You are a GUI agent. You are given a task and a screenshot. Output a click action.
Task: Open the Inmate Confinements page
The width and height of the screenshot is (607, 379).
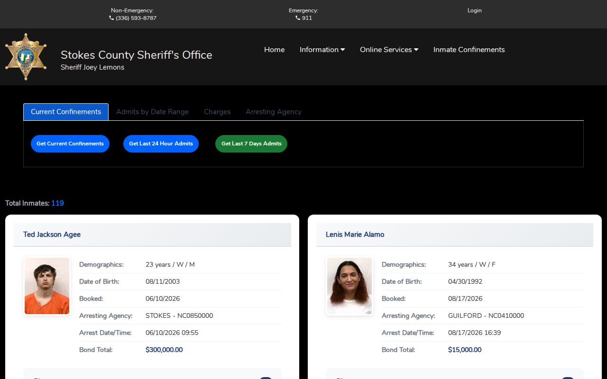coord(469,50)
